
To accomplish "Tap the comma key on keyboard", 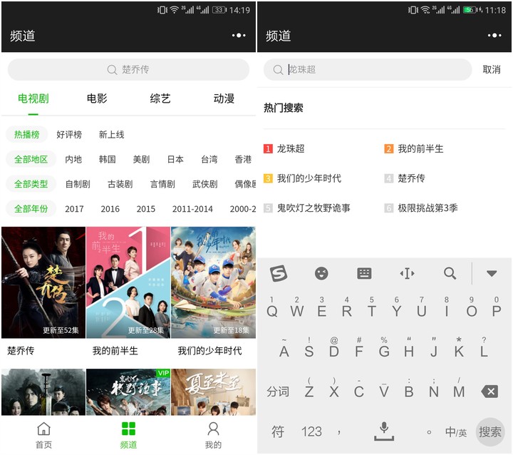I will click(x=339, y=432).
